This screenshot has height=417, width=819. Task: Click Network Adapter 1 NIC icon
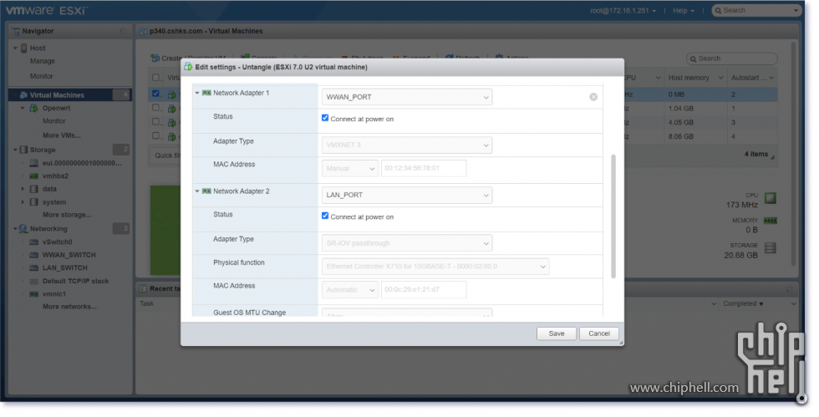pos(207,93)
